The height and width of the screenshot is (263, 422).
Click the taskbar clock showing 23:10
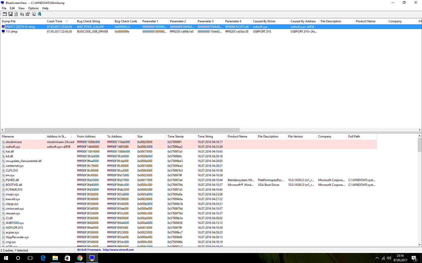tap(400, 258)
